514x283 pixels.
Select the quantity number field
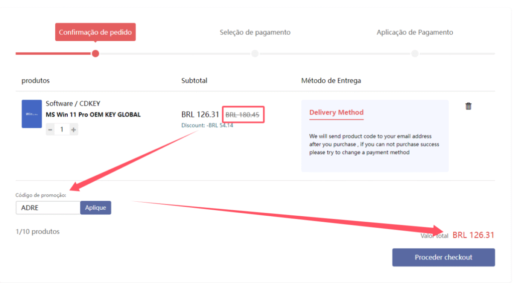62,129
